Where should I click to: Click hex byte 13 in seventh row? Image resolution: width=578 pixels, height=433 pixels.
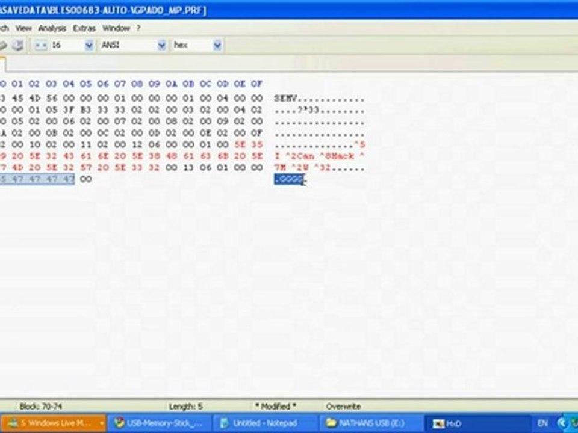coord(188,168)
